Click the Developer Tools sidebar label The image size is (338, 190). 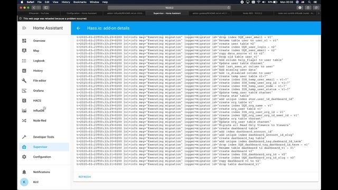43,137
